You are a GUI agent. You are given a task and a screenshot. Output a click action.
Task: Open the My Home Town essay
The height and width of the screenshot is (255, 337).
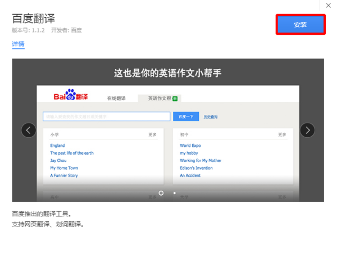[x=64, y=168]
